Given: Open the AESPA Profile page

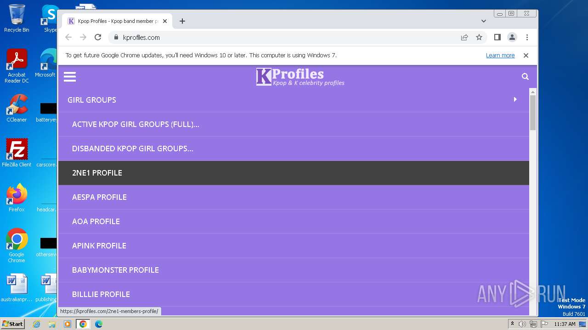Looking at the screenshot, I should pyautogui.click(x=294, y=197).
